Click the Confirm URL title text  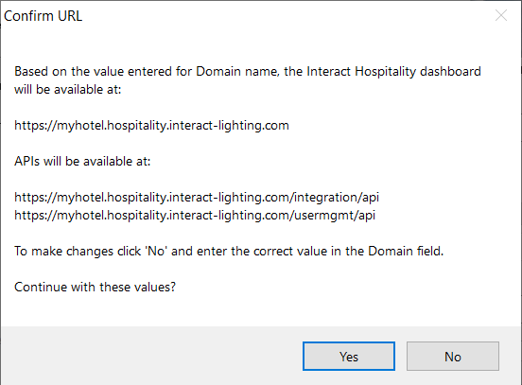pos(43,16)
